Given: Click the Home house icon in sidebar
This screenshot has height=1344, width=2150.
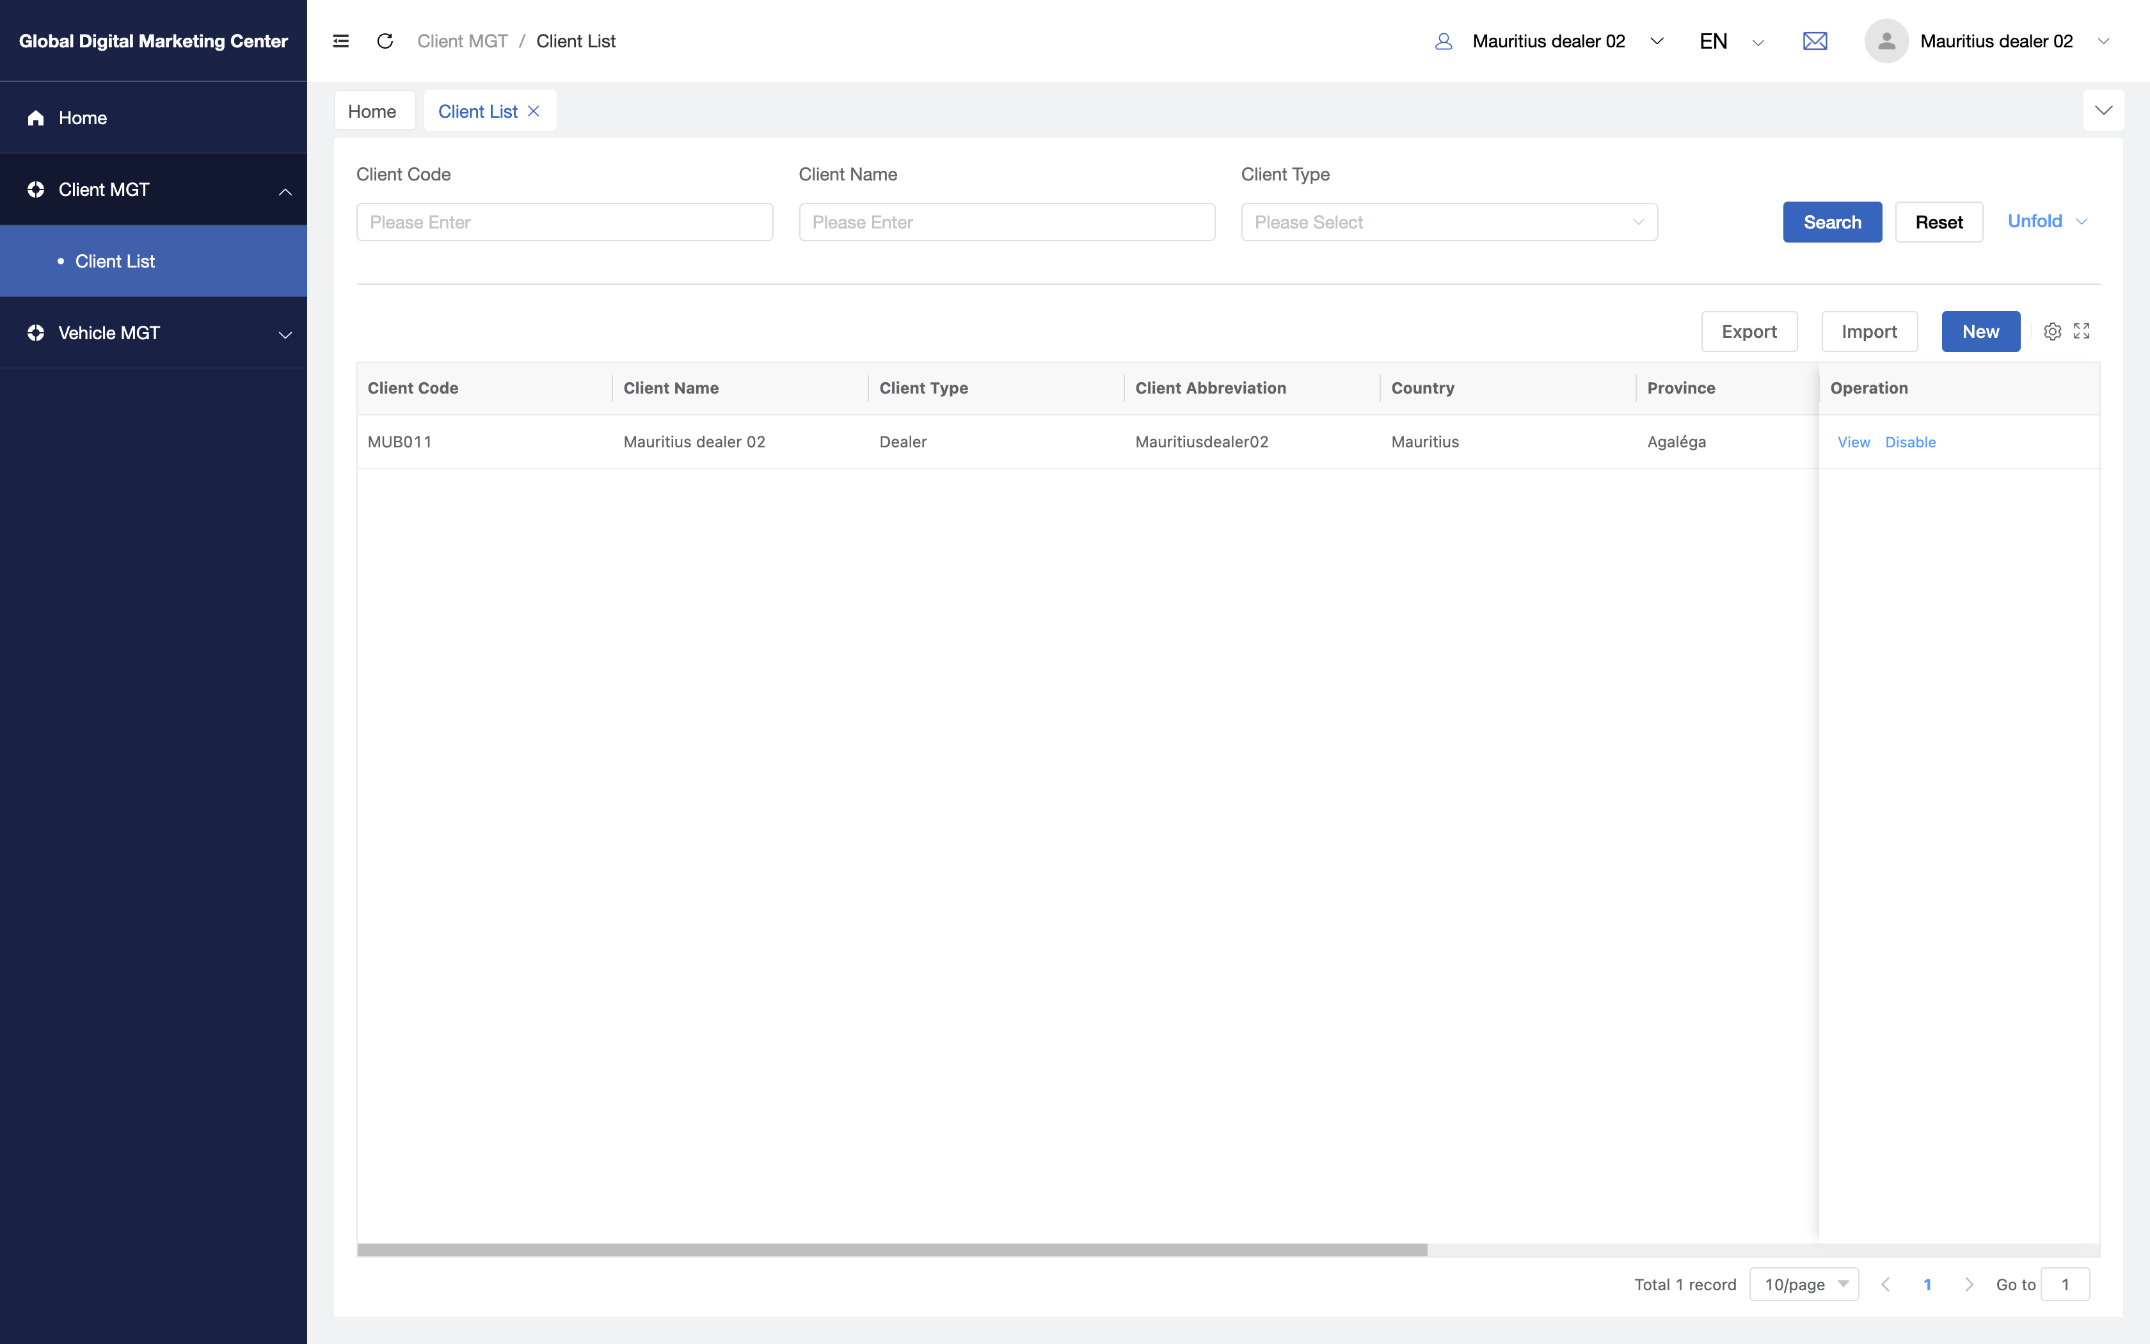Looking at the screenshot, I should (x=36, y=117).
